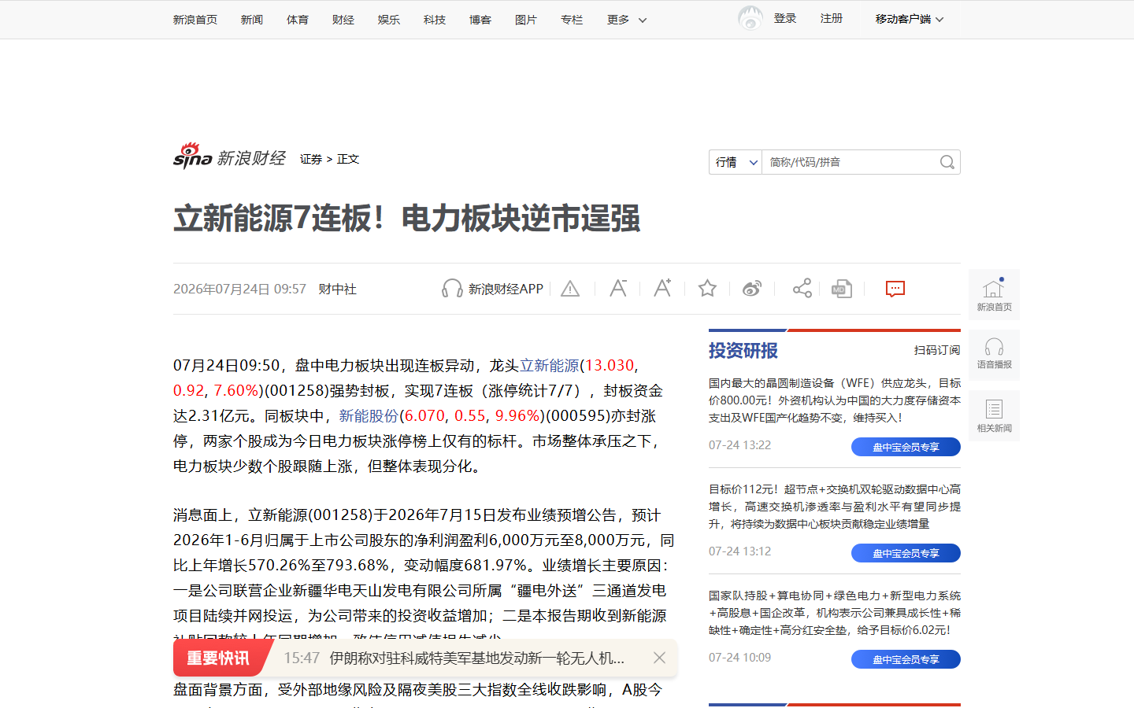Open research note with 目标价112元
1134x708 pixels.
pos(835,507)
